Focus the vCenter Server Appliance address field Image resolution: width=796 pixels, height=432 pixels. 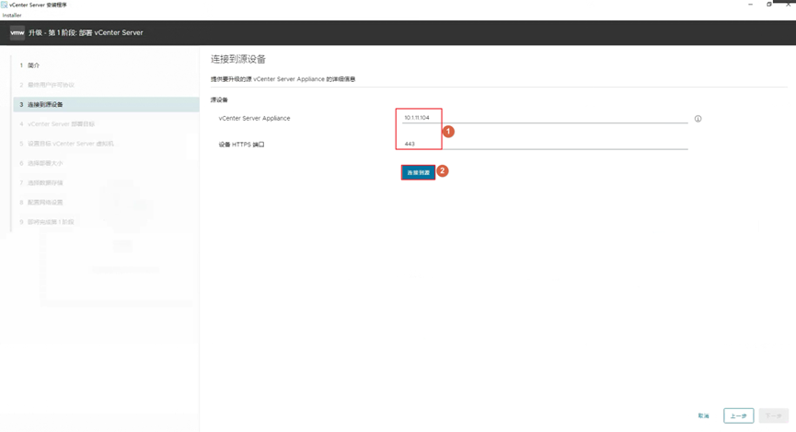pos(545,117)
